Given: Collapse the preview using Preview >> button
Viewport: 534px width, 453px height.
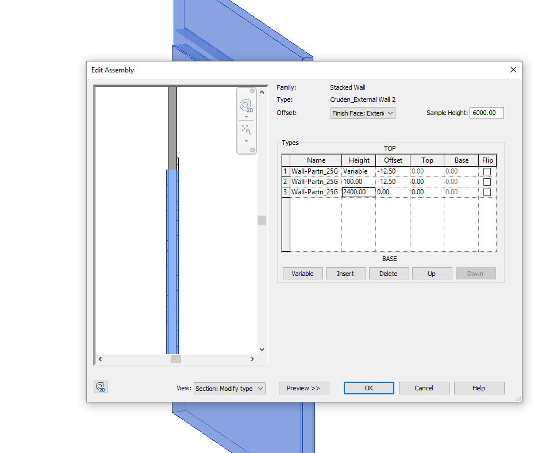Looking at the screenshot, I should click(304, 388).
